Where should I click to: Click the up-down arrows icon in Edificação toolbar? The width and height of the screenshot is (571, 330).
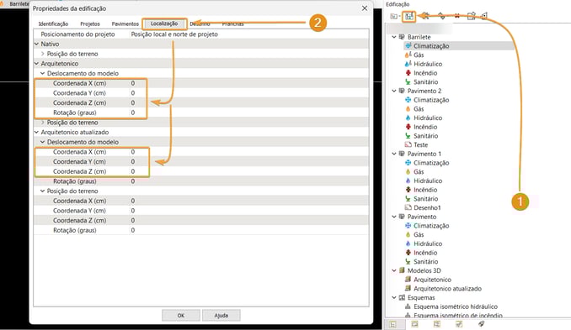441,16
